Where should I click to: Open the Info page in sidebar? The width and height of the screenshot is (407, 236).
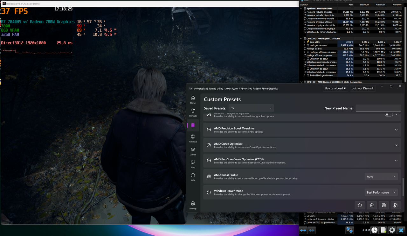pos(193,177)
